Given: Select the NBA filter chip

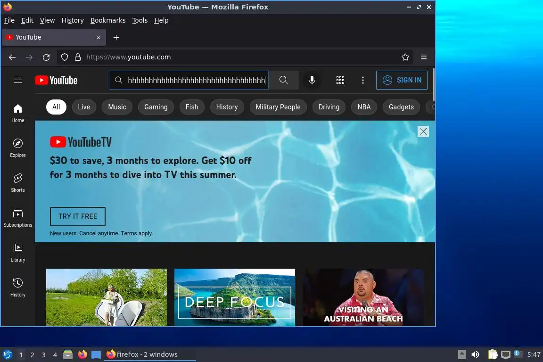Looking at the screenshot, I should [x=364, y=107].
